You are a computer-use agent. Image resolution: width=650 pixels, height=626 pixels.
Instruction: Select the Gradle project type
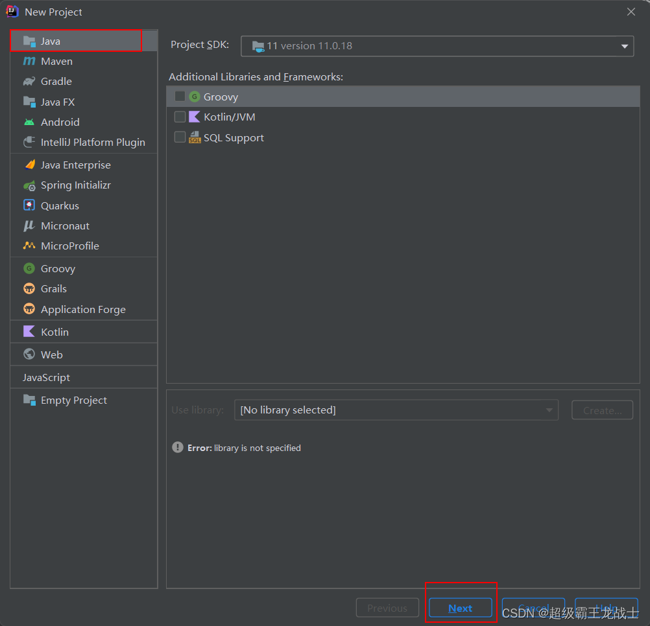point(84,81)
